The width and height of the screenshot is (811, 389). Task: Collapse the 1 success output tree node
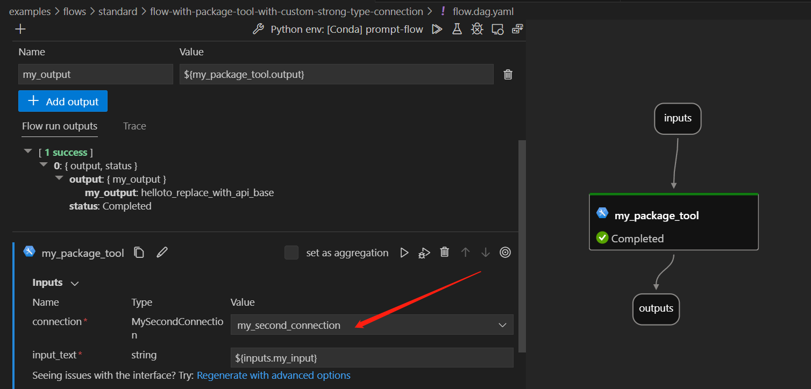27,151
